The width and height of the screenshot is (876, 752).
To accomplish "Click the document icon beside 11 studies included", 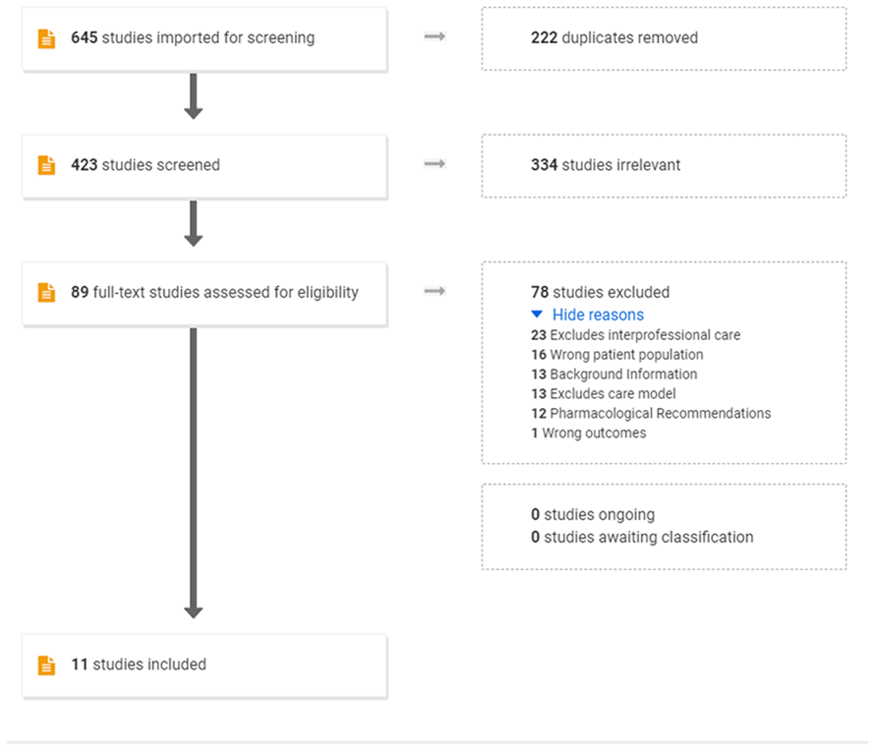I will (47, 665).
